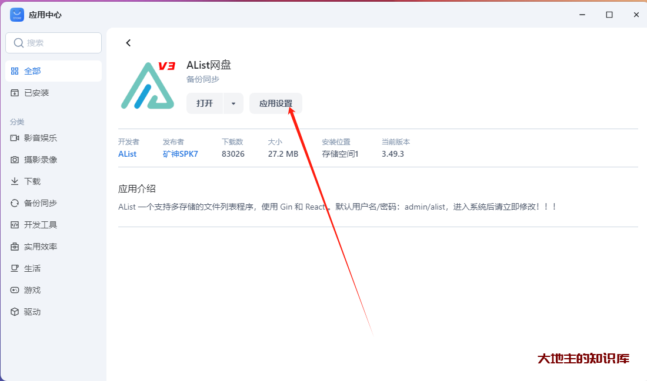647x381 pixels.
Task: Open the 影音娱乐 category
Action: tap(54, 138)
